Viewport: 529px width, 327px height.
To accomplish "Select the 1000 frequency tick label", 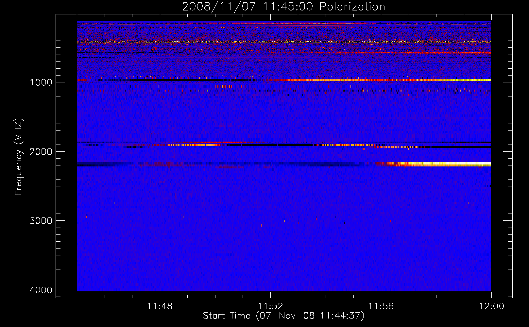I will [41, 82].
